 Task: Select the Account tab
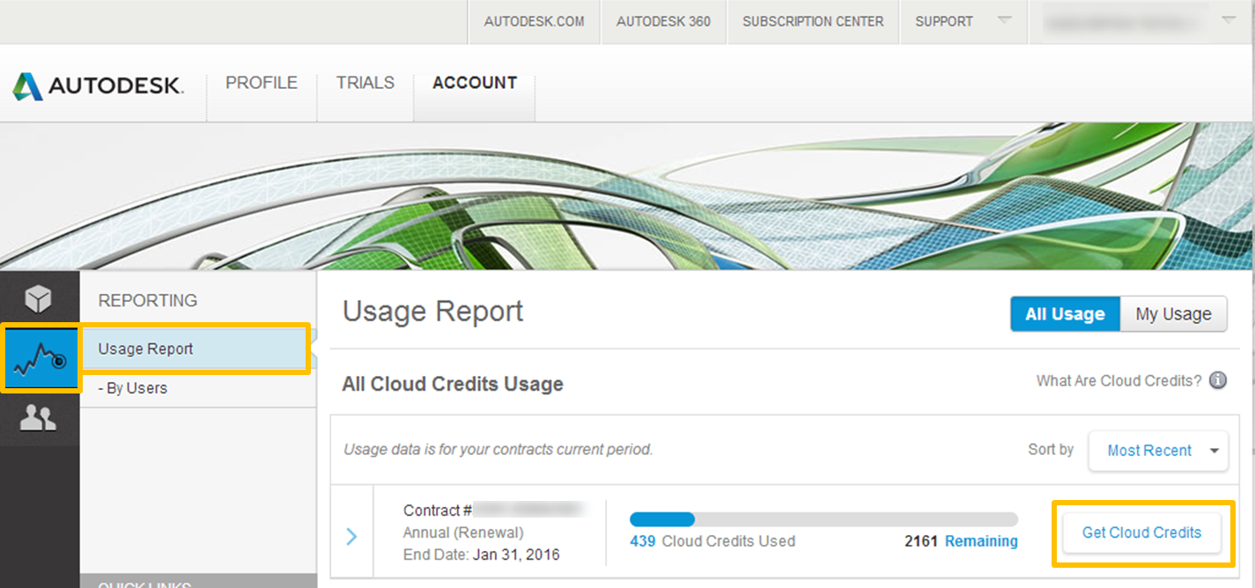[475, 83]
